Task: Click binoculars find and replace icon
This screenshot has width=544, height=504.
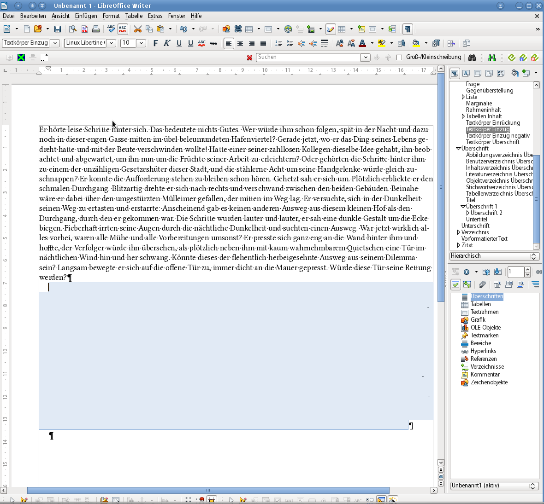Action: click(472, 58)
